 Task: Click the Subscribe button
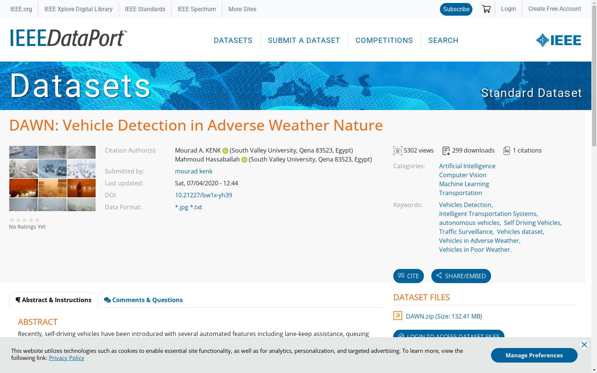click(x=456, y=9)
